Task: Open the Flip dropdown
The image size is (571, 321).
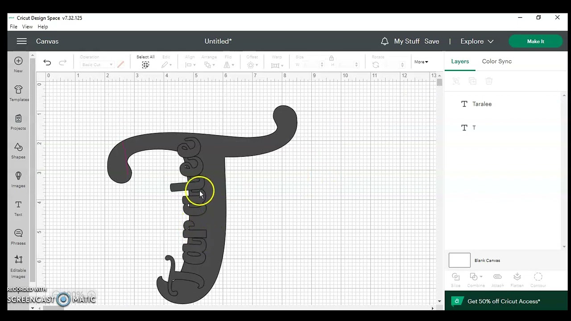Action: [229, 65]
